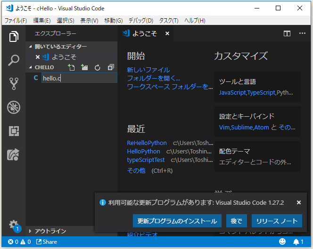Open the 選択(S) menu
Image resolution: width=313 pixels, height=249 pixels.
[66, 21]
